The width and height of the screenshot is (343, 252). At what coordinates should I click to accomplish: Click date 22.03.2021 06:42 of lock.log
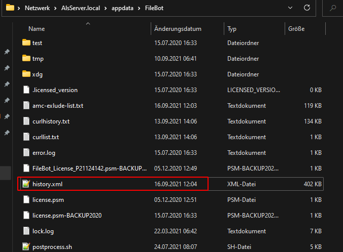point(176,231)
